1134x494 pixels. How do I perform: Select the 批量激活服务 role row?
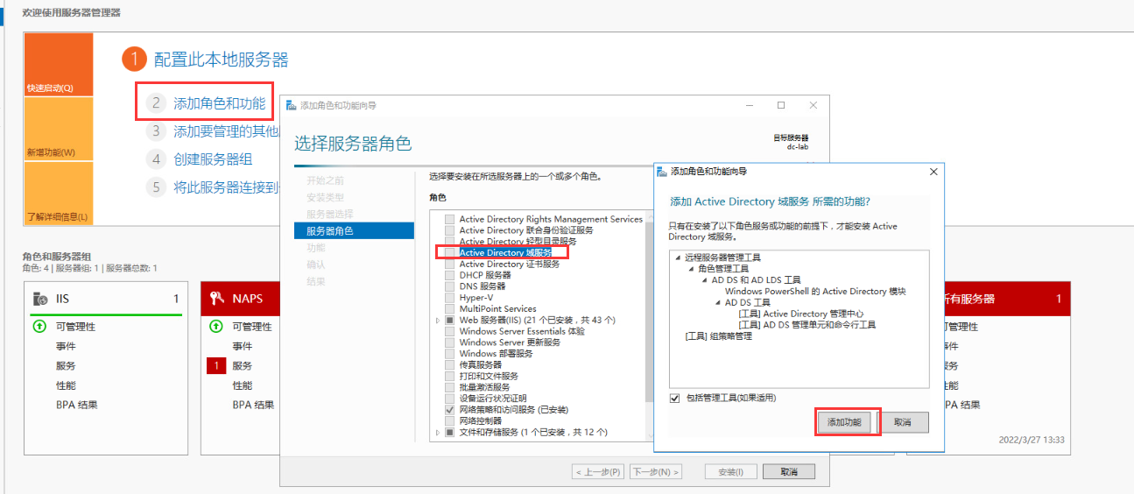pos(484,388)
